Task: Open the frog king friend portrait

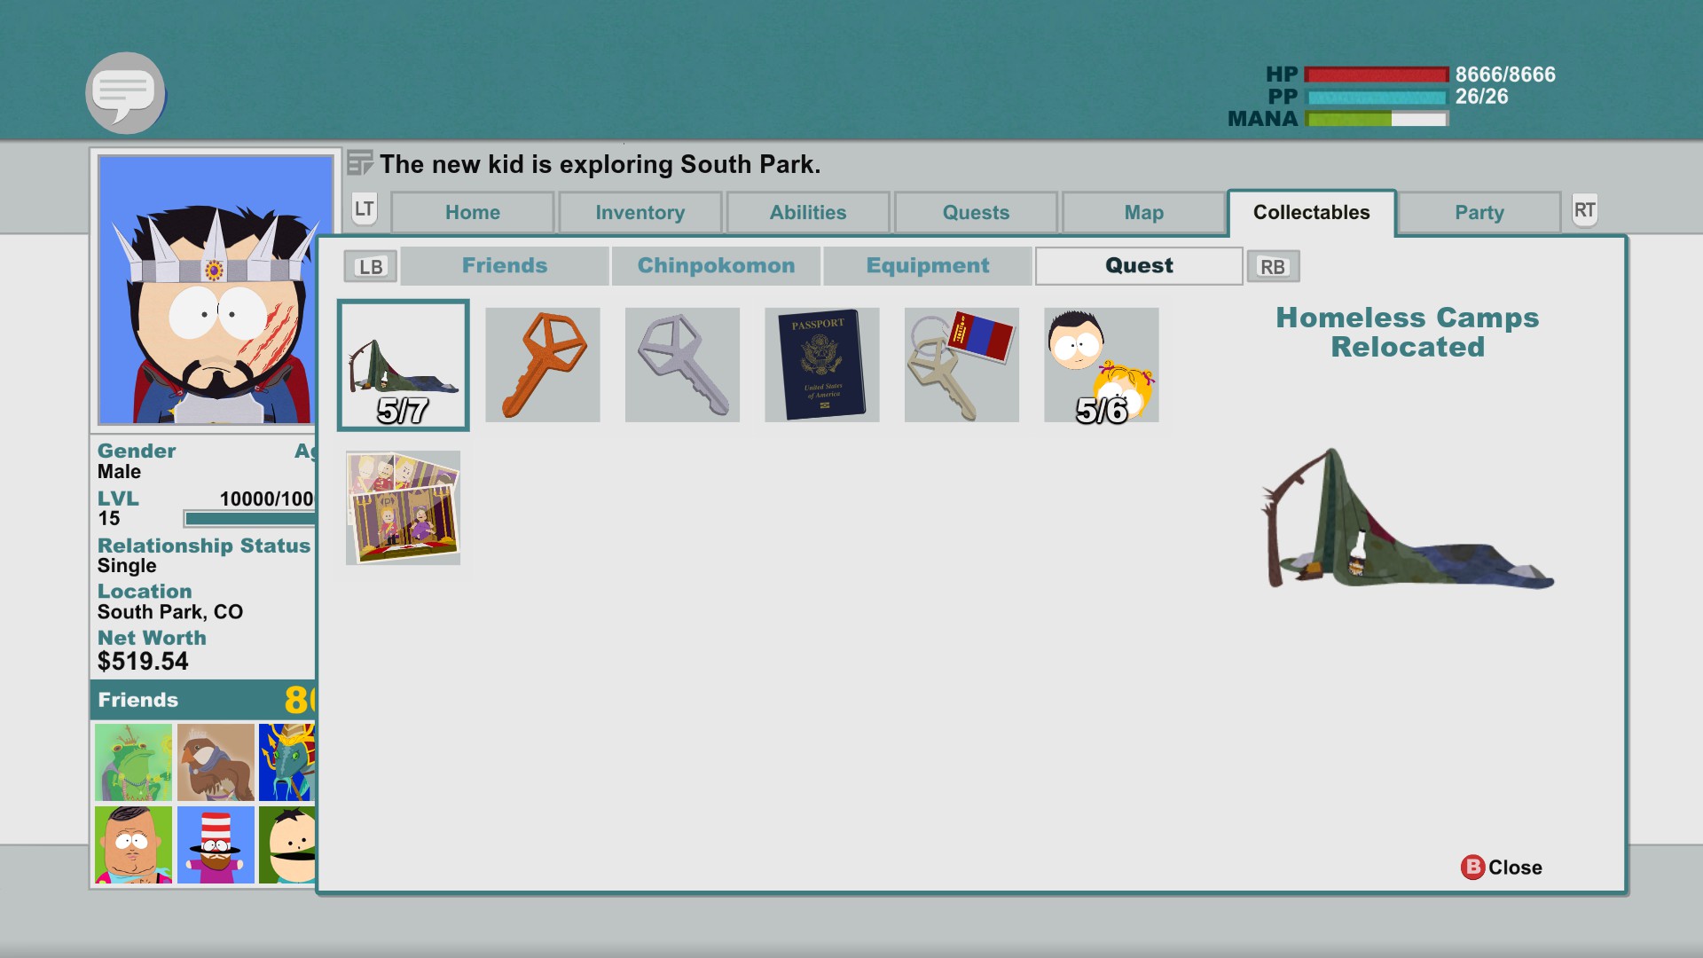Action: [133, 762]
